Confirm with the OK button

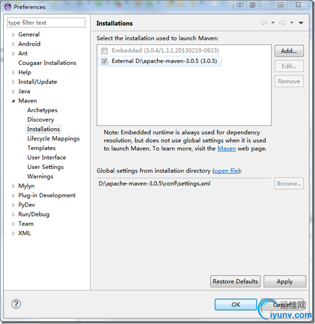pyautogui.click(x=235, y=304)
